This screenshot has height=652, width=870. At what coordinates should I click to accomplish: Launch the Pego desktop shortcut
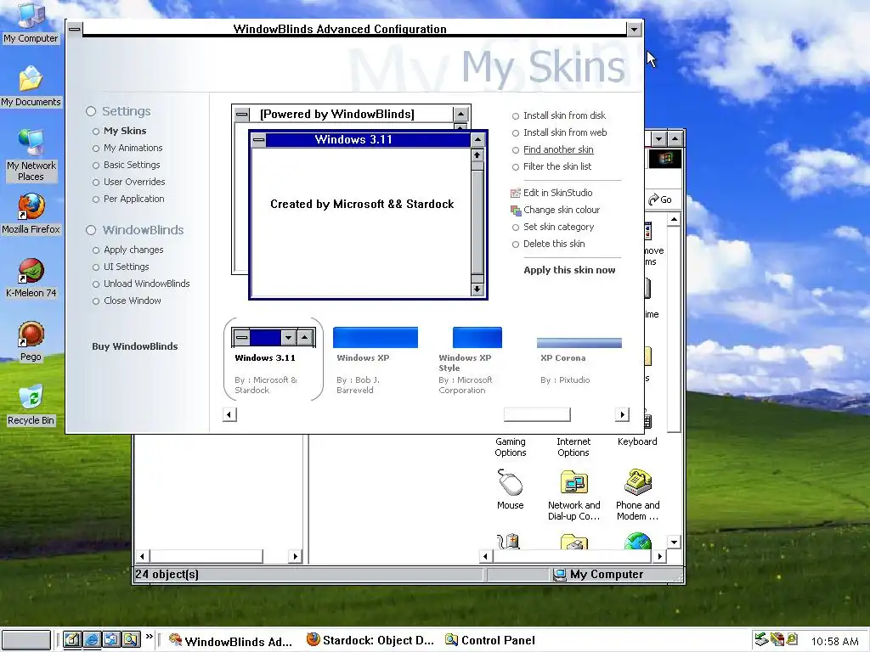point(31,341)
